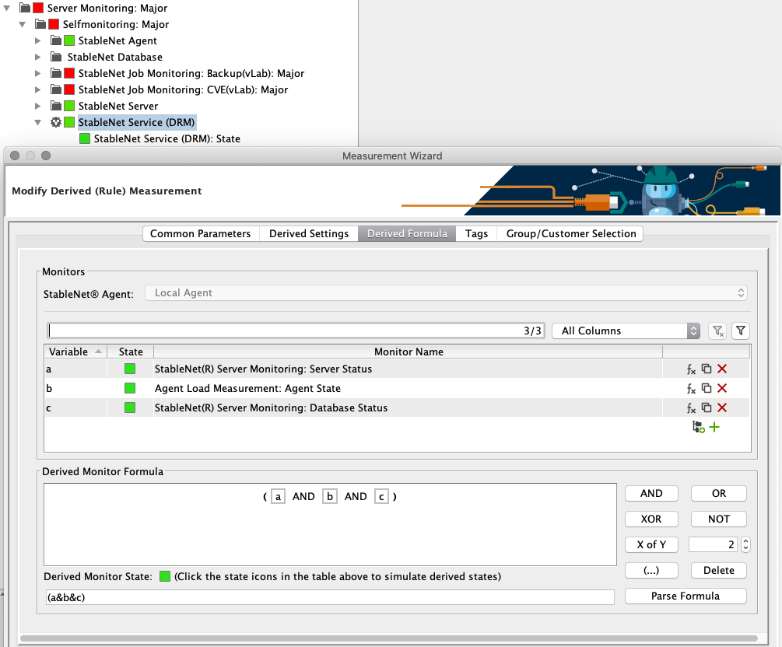
Task: Click the (...) parentheses button
Action: pos(651,570)
